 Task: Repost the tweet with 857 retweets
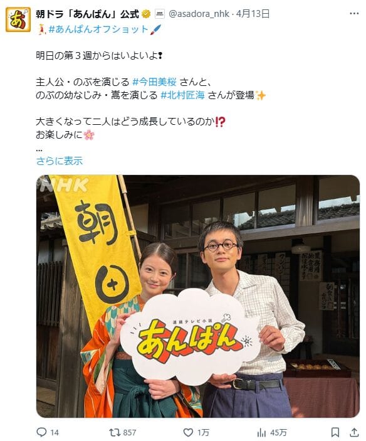(115, 432)
